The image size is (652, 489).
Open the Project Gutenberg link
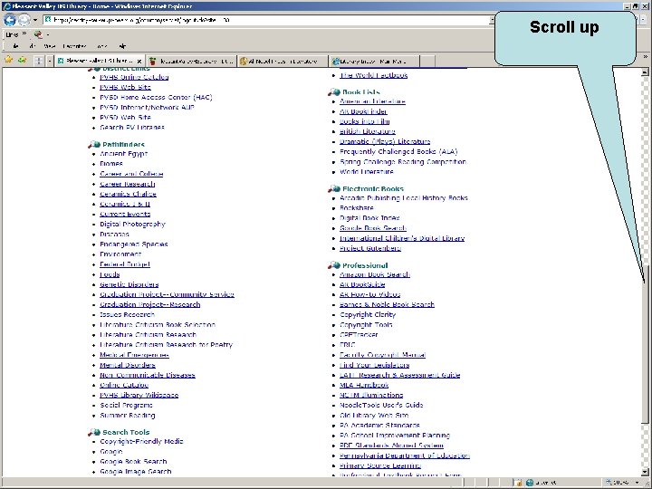pyautogui.click(x=370, y=248)
